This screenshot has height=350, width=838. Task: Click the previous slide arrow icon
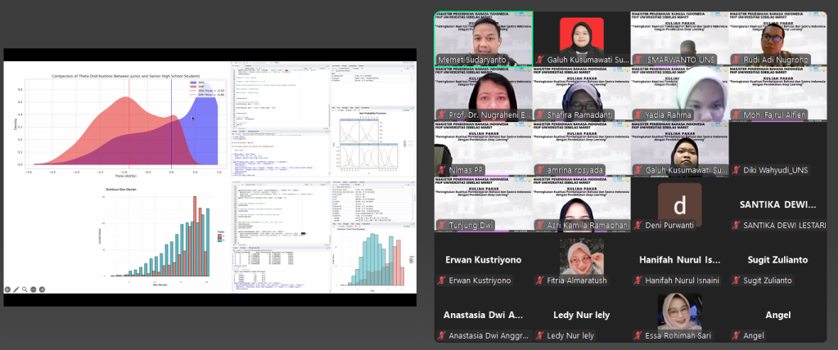pos(7,289)
